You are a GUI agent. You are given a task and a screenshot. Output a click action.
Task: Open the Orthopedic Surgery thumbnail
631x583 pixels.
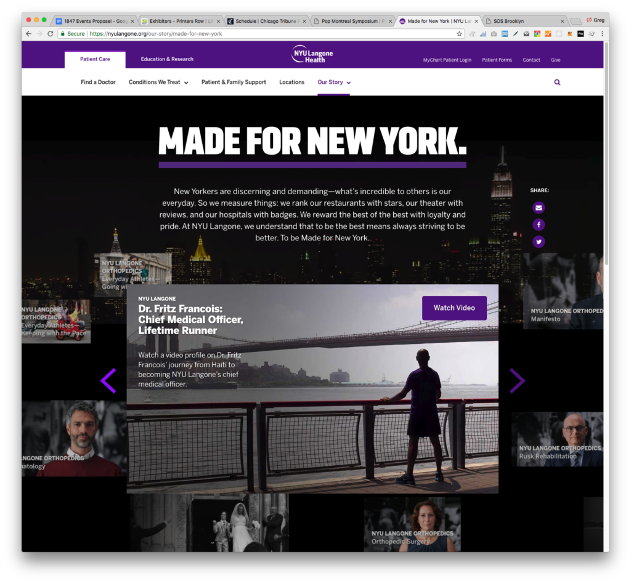click(x=412, y=524)
